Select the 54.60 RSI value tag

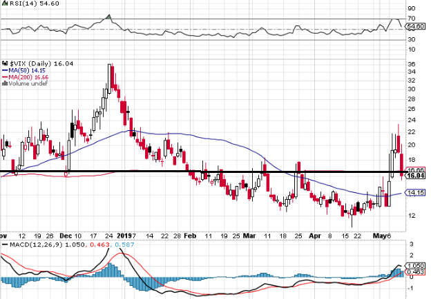click(415, 26)
